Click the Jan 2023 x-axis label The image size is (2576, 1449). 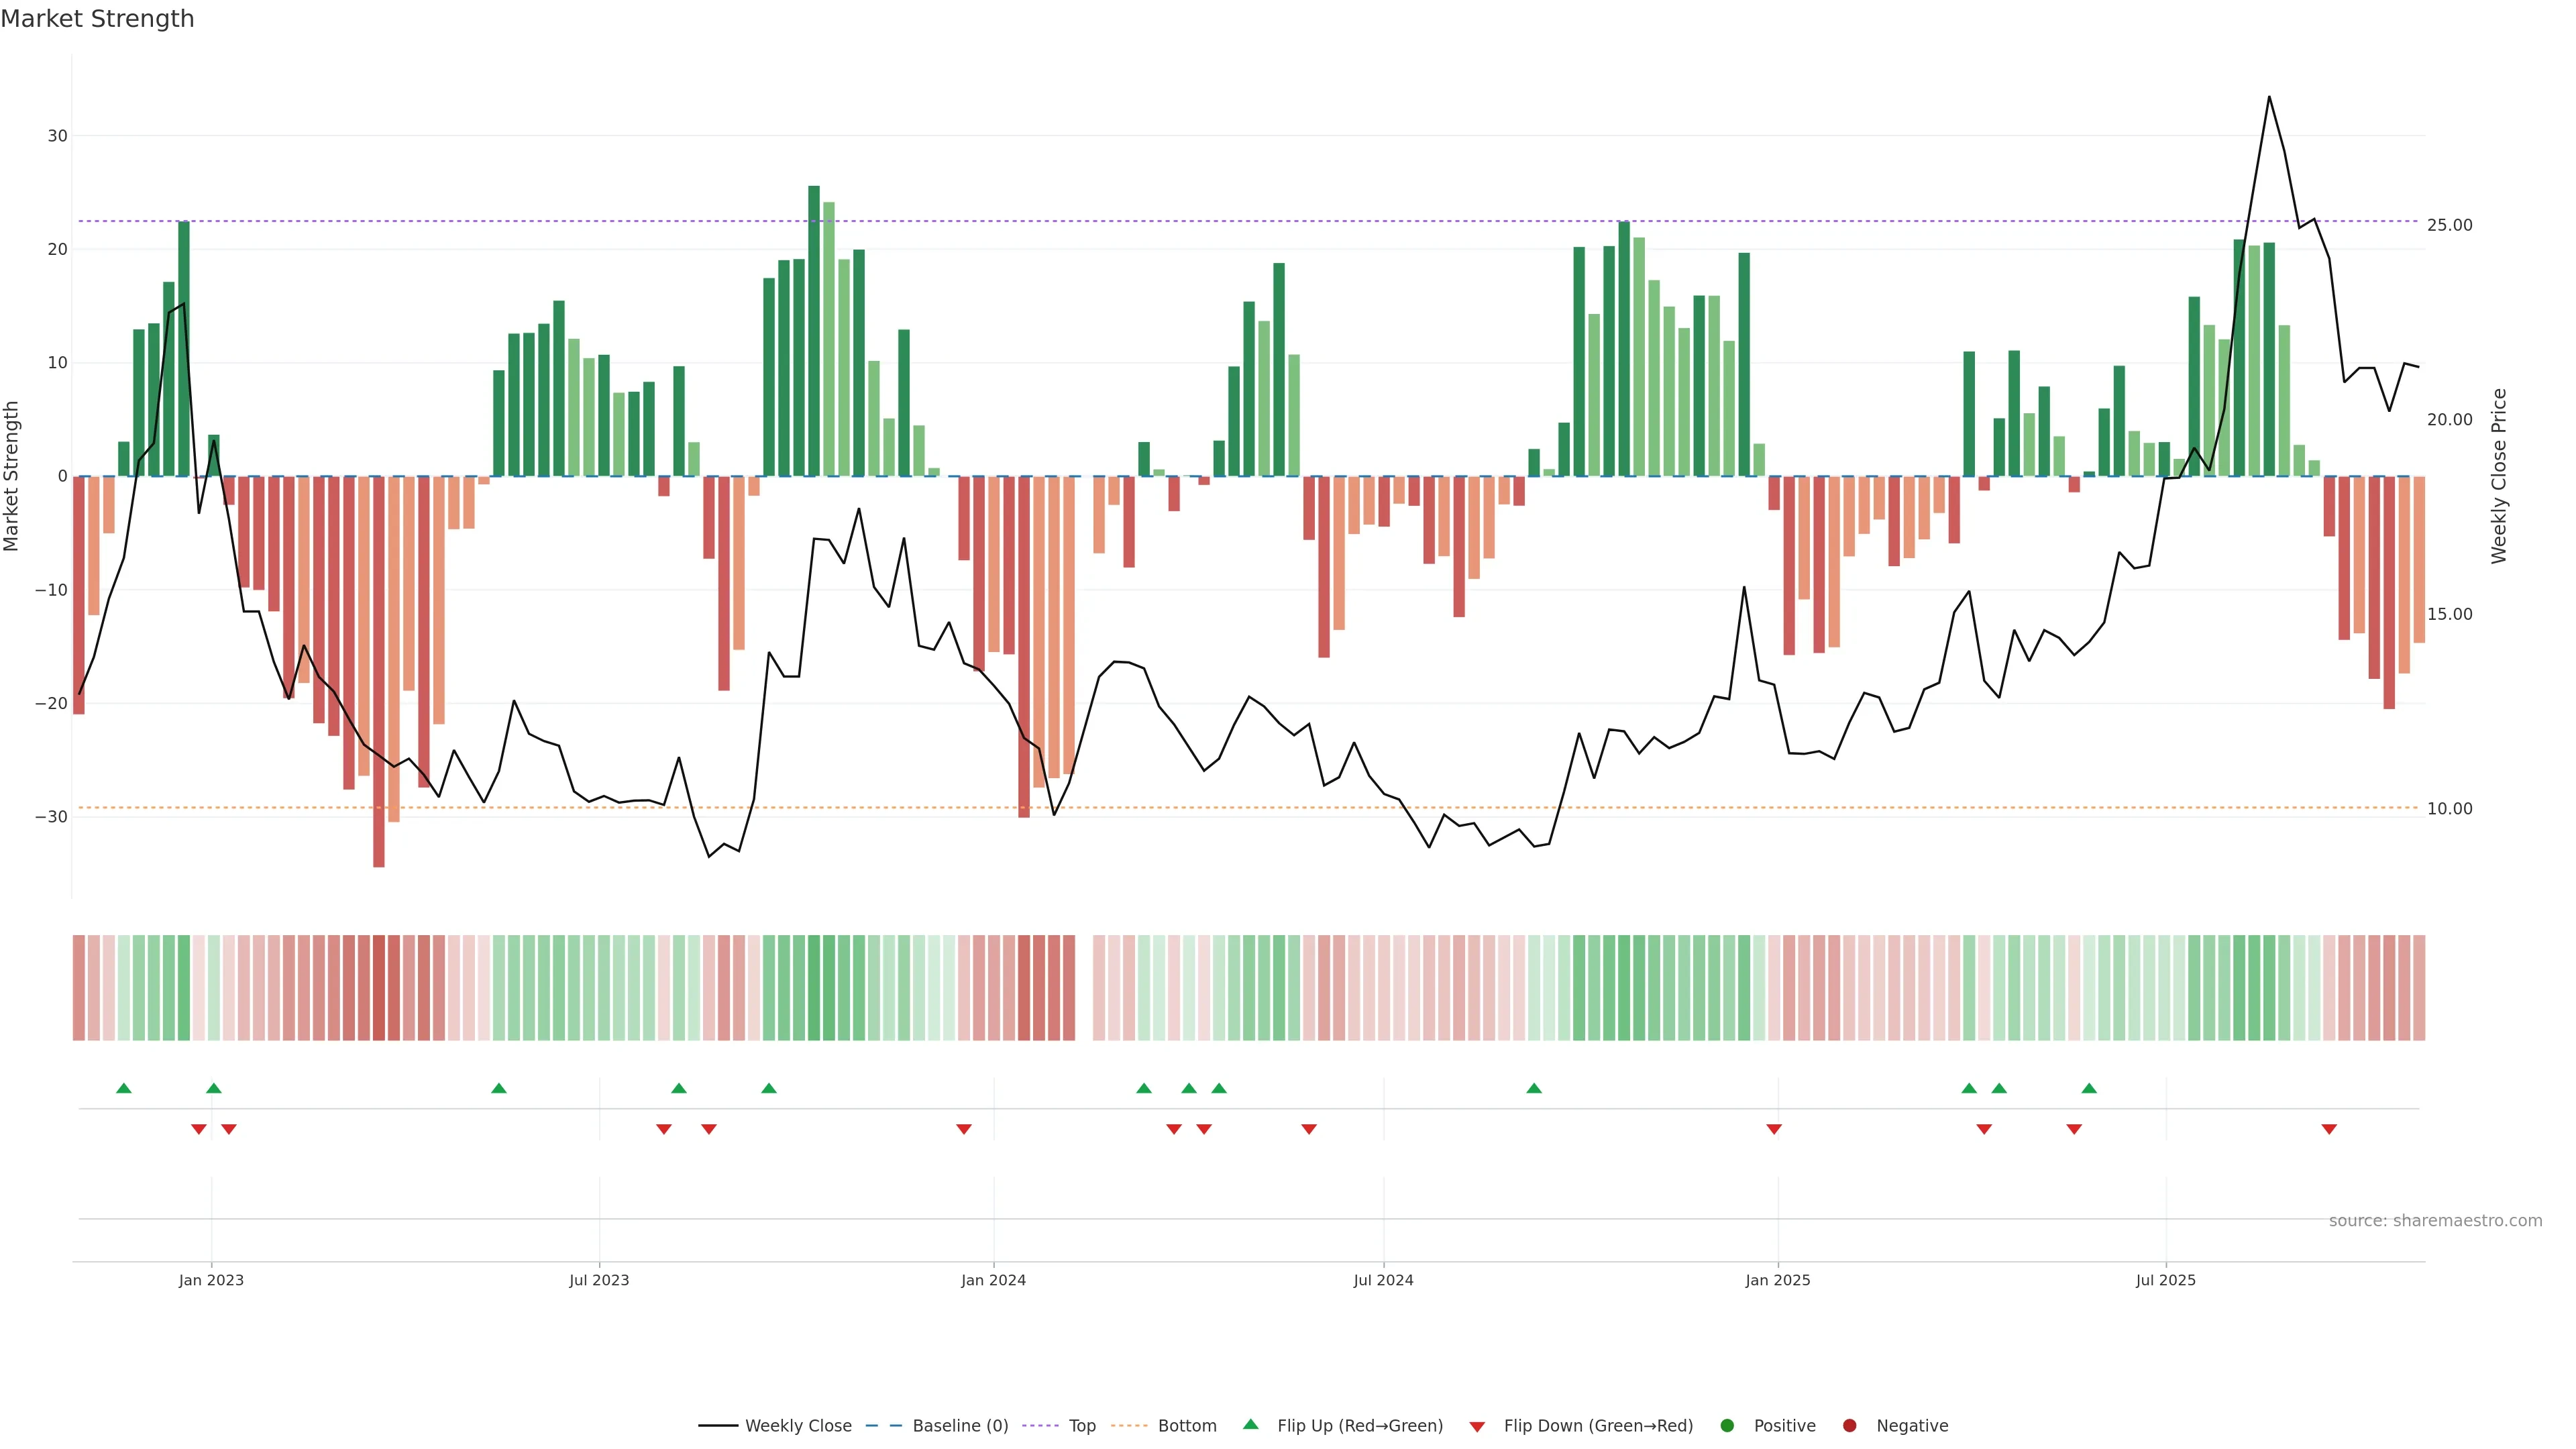pos(211,1280)
